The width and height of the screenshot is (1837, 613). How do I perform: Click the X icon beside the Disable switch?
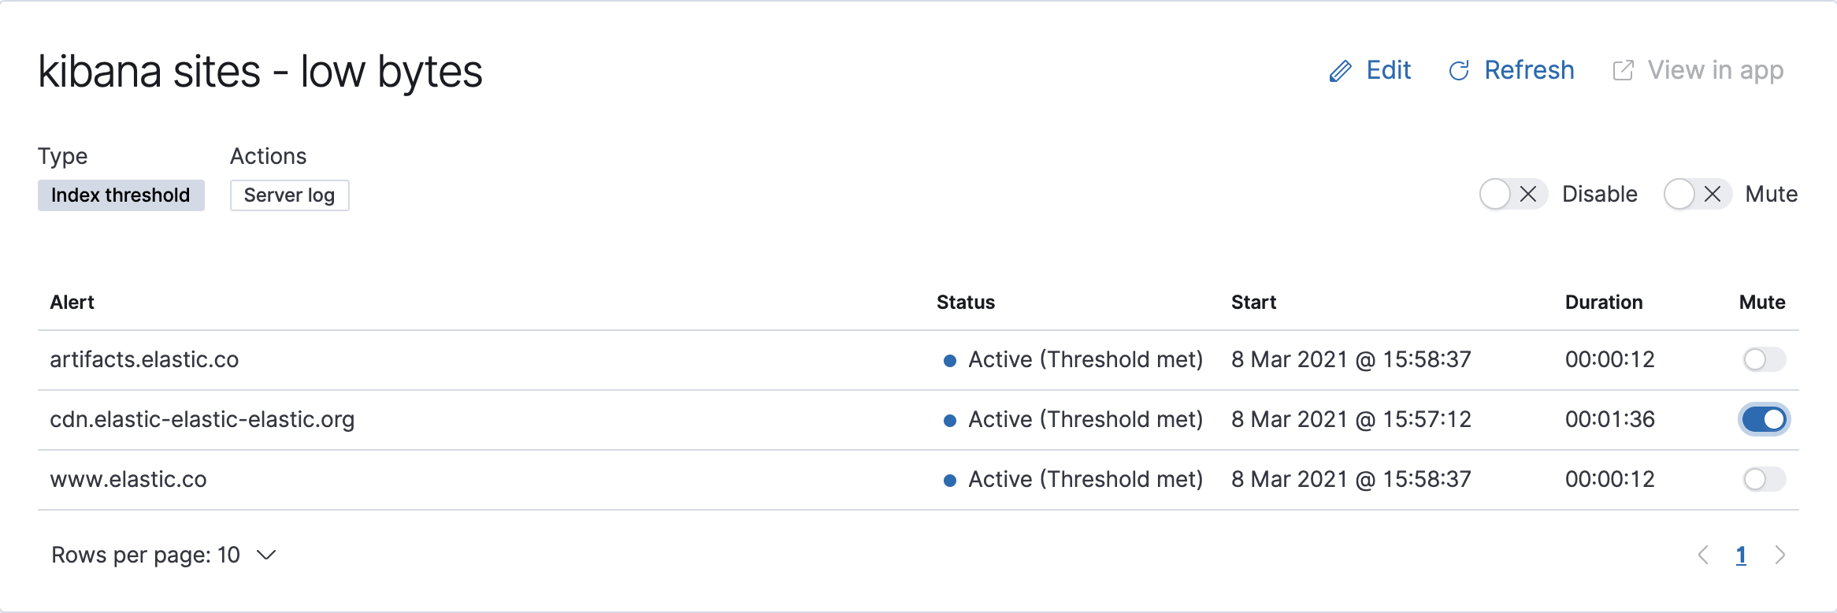(x=1528, y=195)
